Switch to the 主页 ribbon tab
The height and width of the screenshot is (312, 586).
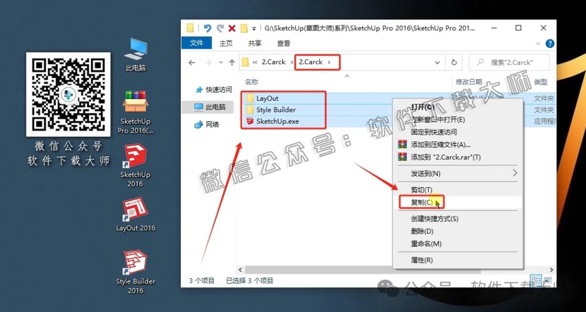pyautogui.click(x=225, y=44)
